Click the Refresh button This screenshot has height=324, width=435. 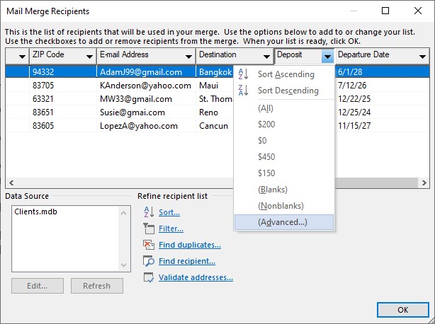pyautogui.click(x=97, y=286)
